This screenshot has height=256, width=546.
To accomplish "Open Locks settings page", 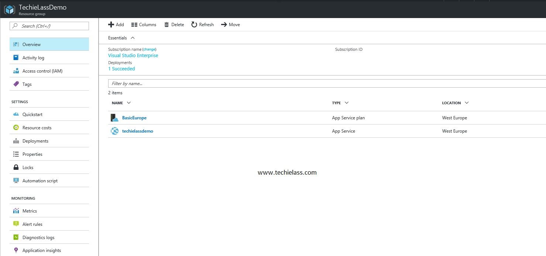I will pos(49,167).
